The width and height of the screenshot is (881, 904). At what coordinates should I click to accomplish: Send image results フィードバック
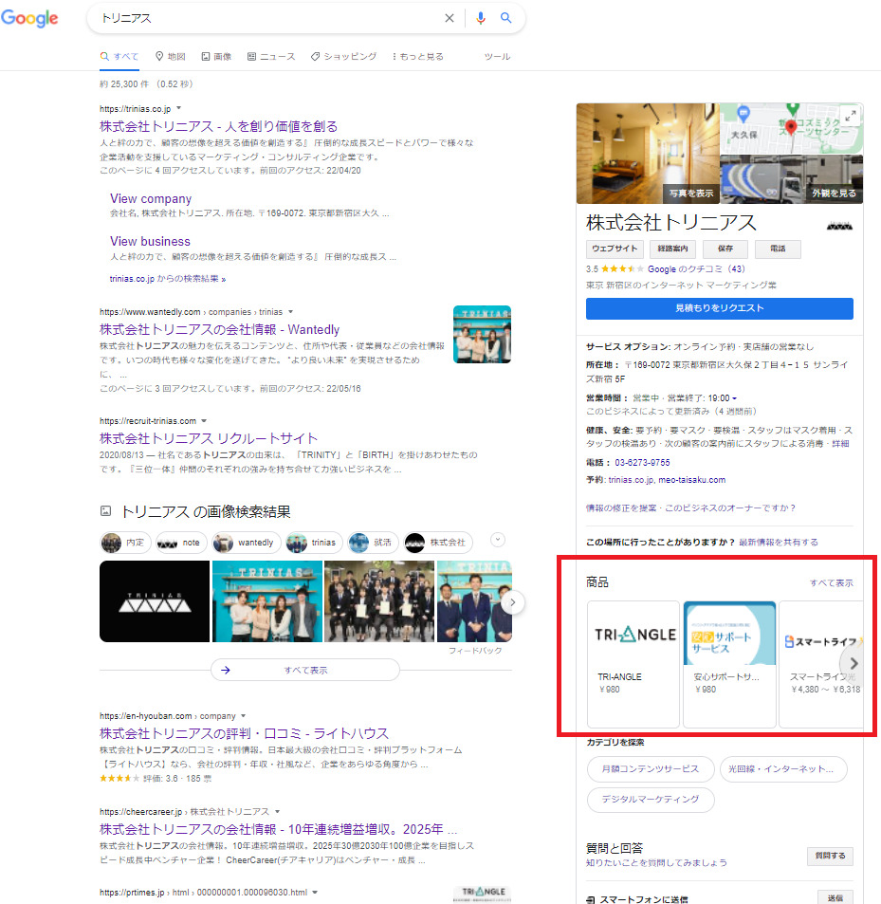click(x=475, y=651)
